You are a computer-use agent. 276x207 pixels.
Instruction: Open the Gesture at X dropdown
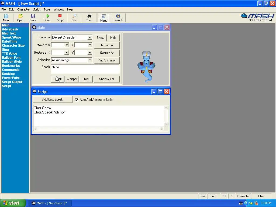(x=67, y=53)
